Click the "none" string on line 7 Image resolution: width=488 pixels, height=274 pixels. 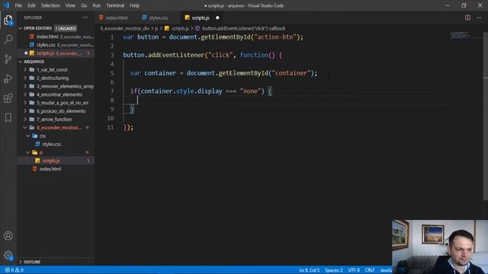pos(250,91)
